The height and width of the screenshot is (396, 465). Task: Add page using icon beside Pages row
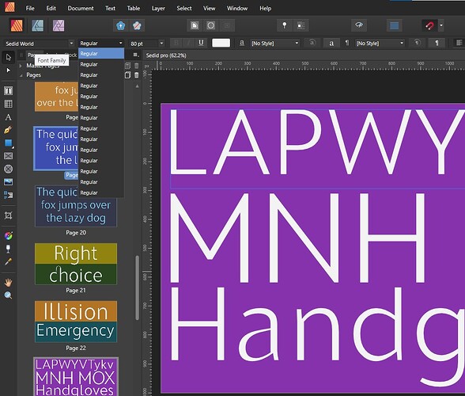pyautogui.click(x=128, y=75)
